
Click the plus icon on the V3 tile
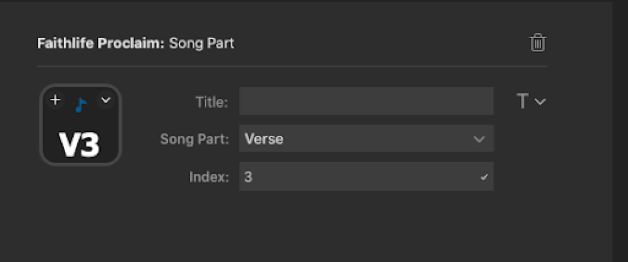coord(55,100)
